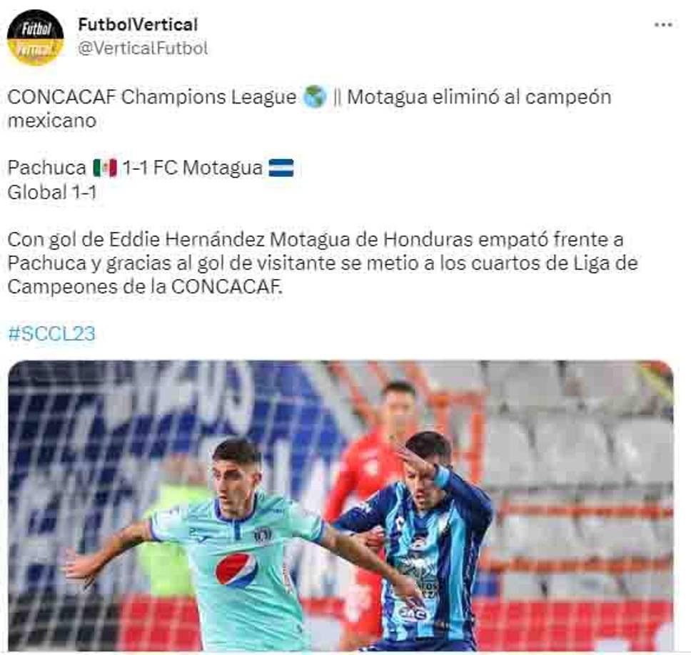Click the Pepsi logo on the teal jersey

(x=236, y=570)
